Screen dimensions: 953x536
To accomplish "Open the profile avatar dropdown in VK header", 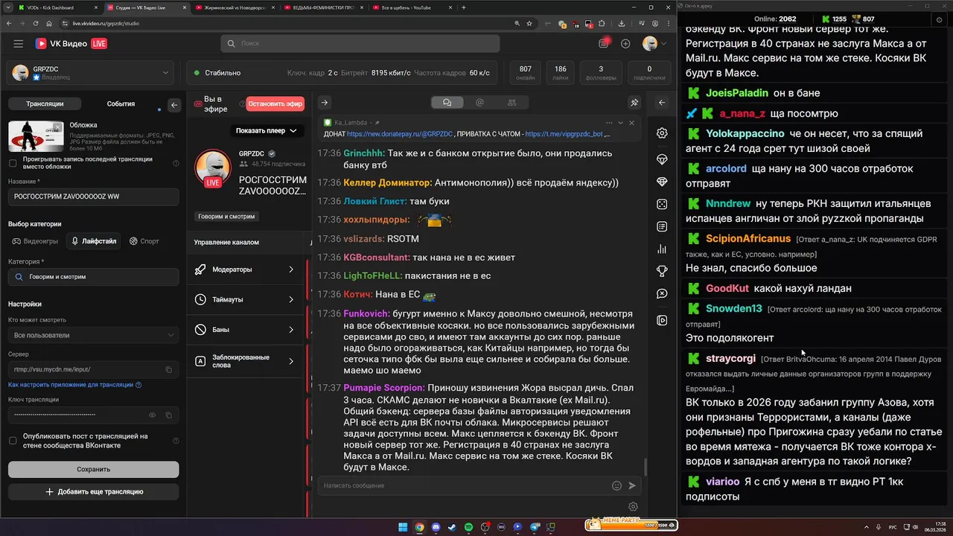I will click(x=654, y=44).
